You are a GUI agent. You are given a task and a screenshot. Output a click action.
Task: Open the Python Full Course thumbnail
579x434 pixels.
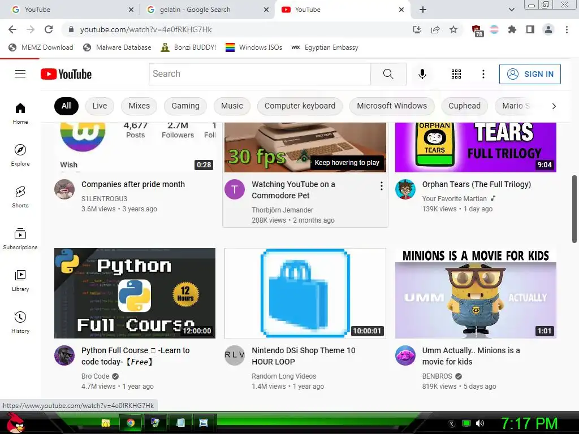pyautogui.click(x=135, y=293)
